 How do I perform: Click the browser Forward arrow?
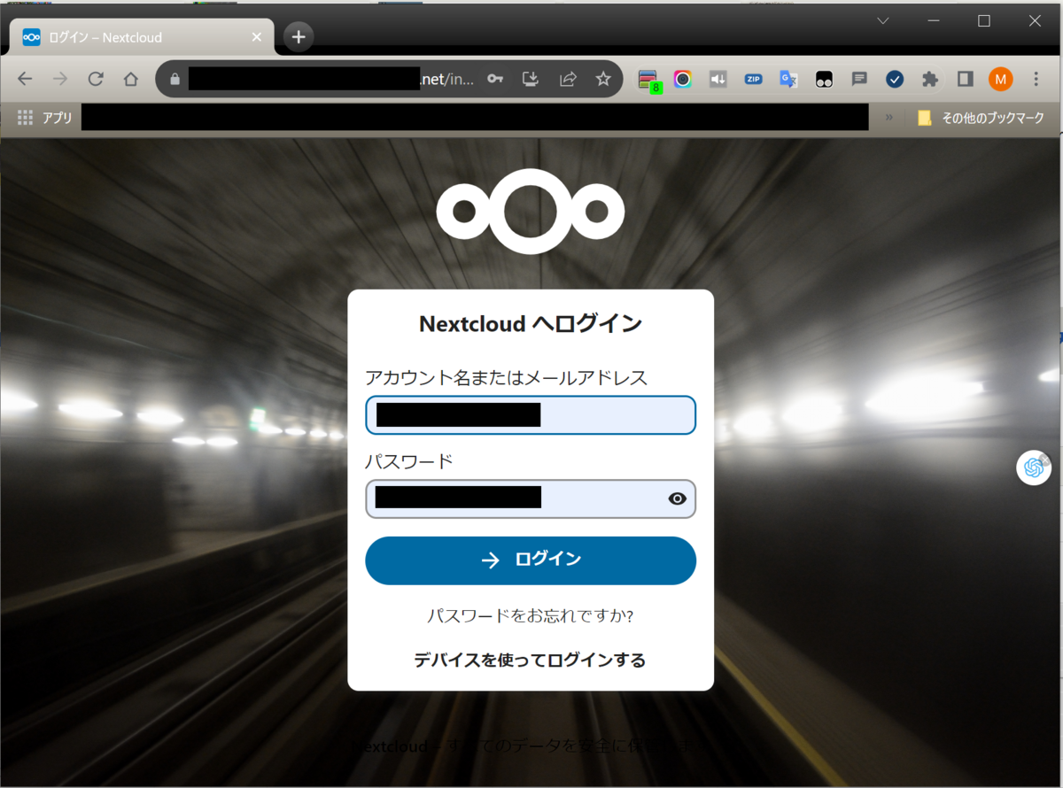60,79
